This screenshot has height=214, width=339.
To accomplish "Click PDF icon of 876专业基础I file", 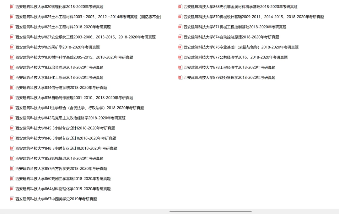I will pyautogui.click(x=180, y=47).
